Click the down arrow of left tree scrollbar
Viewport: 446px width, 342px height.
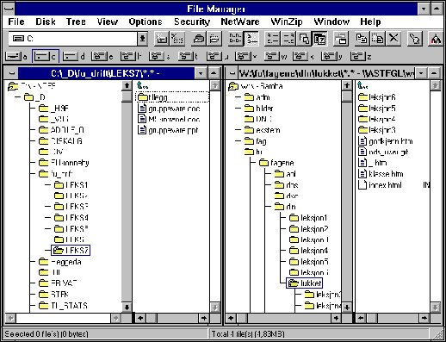point(127,308)
